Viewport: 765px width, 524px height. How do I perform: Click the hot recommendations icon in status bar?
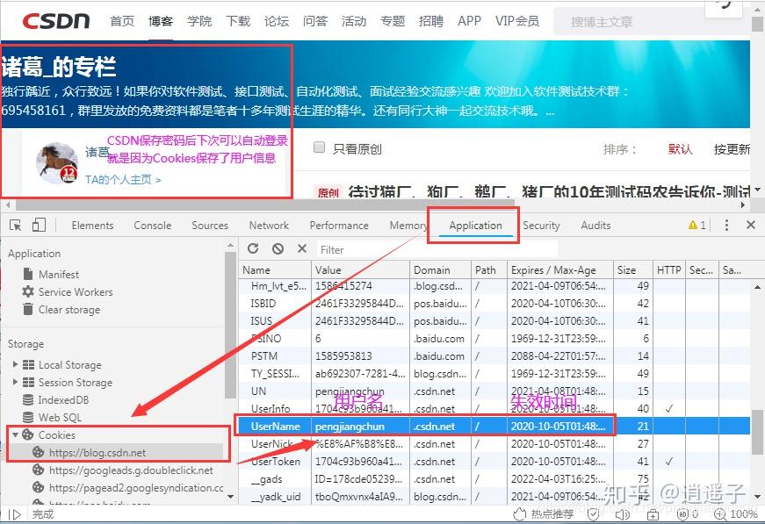[519, 513]
